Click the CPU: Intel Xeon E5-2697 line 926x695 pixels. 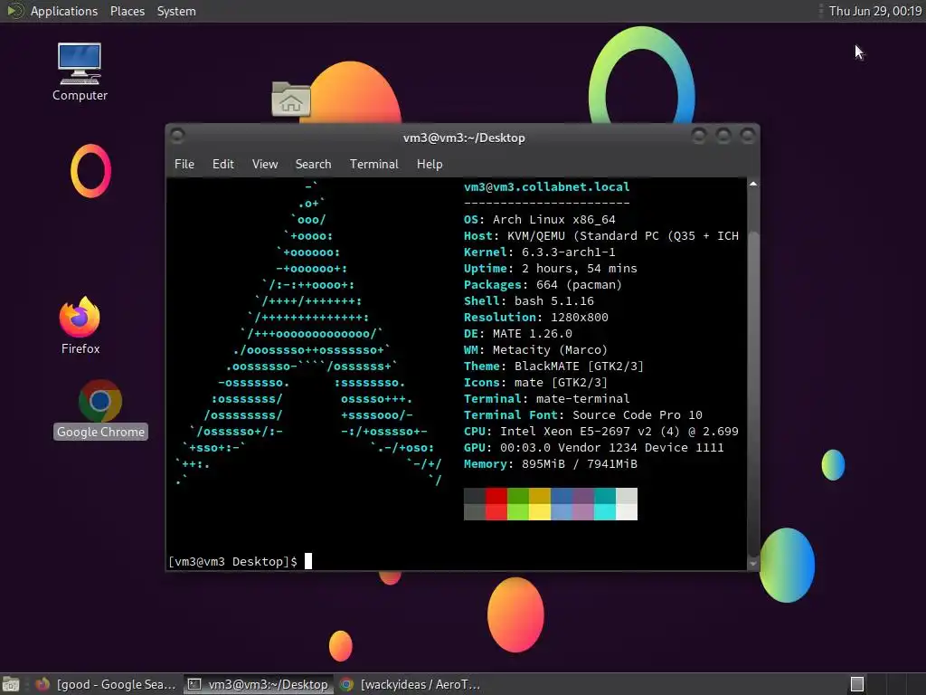point(600,432)
